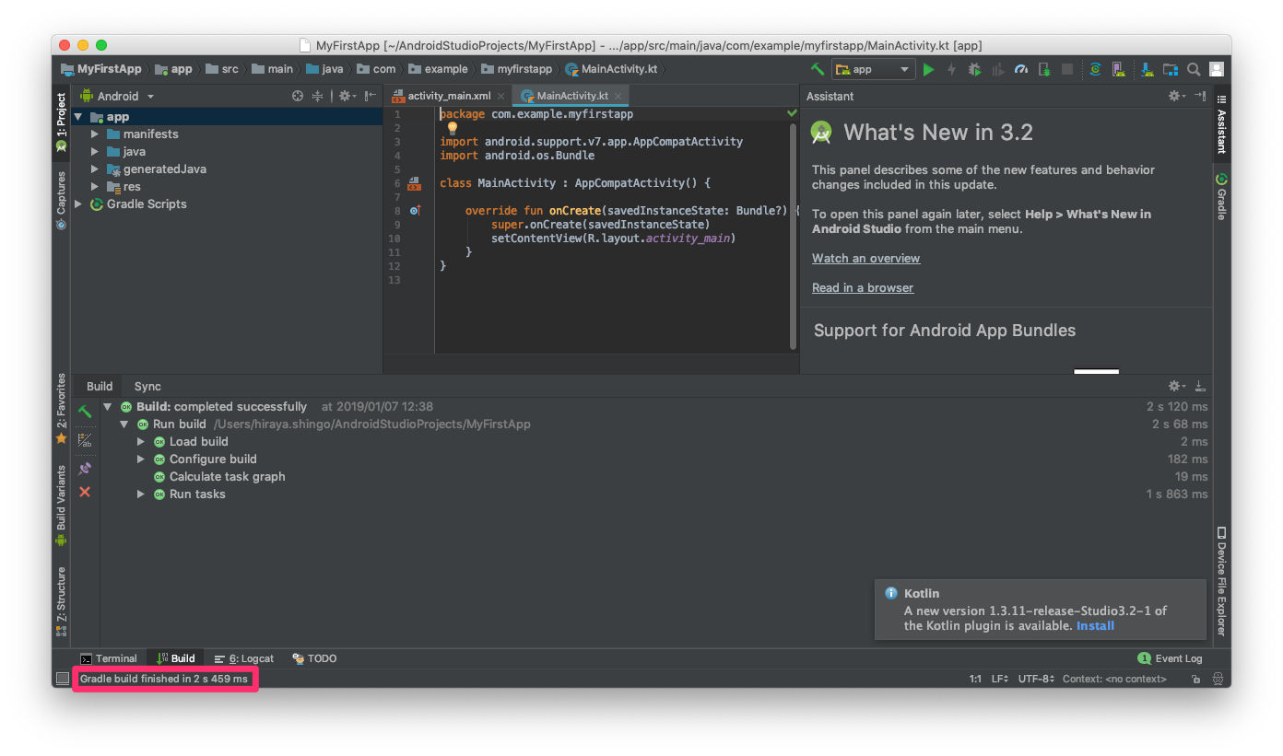
Task: Click Attach debugger to Android process icon
Action: click(x=1043, y=69)
